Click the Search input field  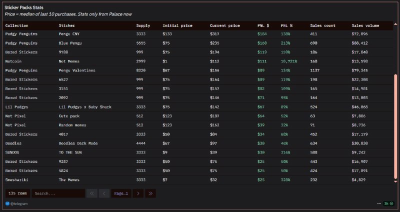pyautogui.click(x=57, y=193)
